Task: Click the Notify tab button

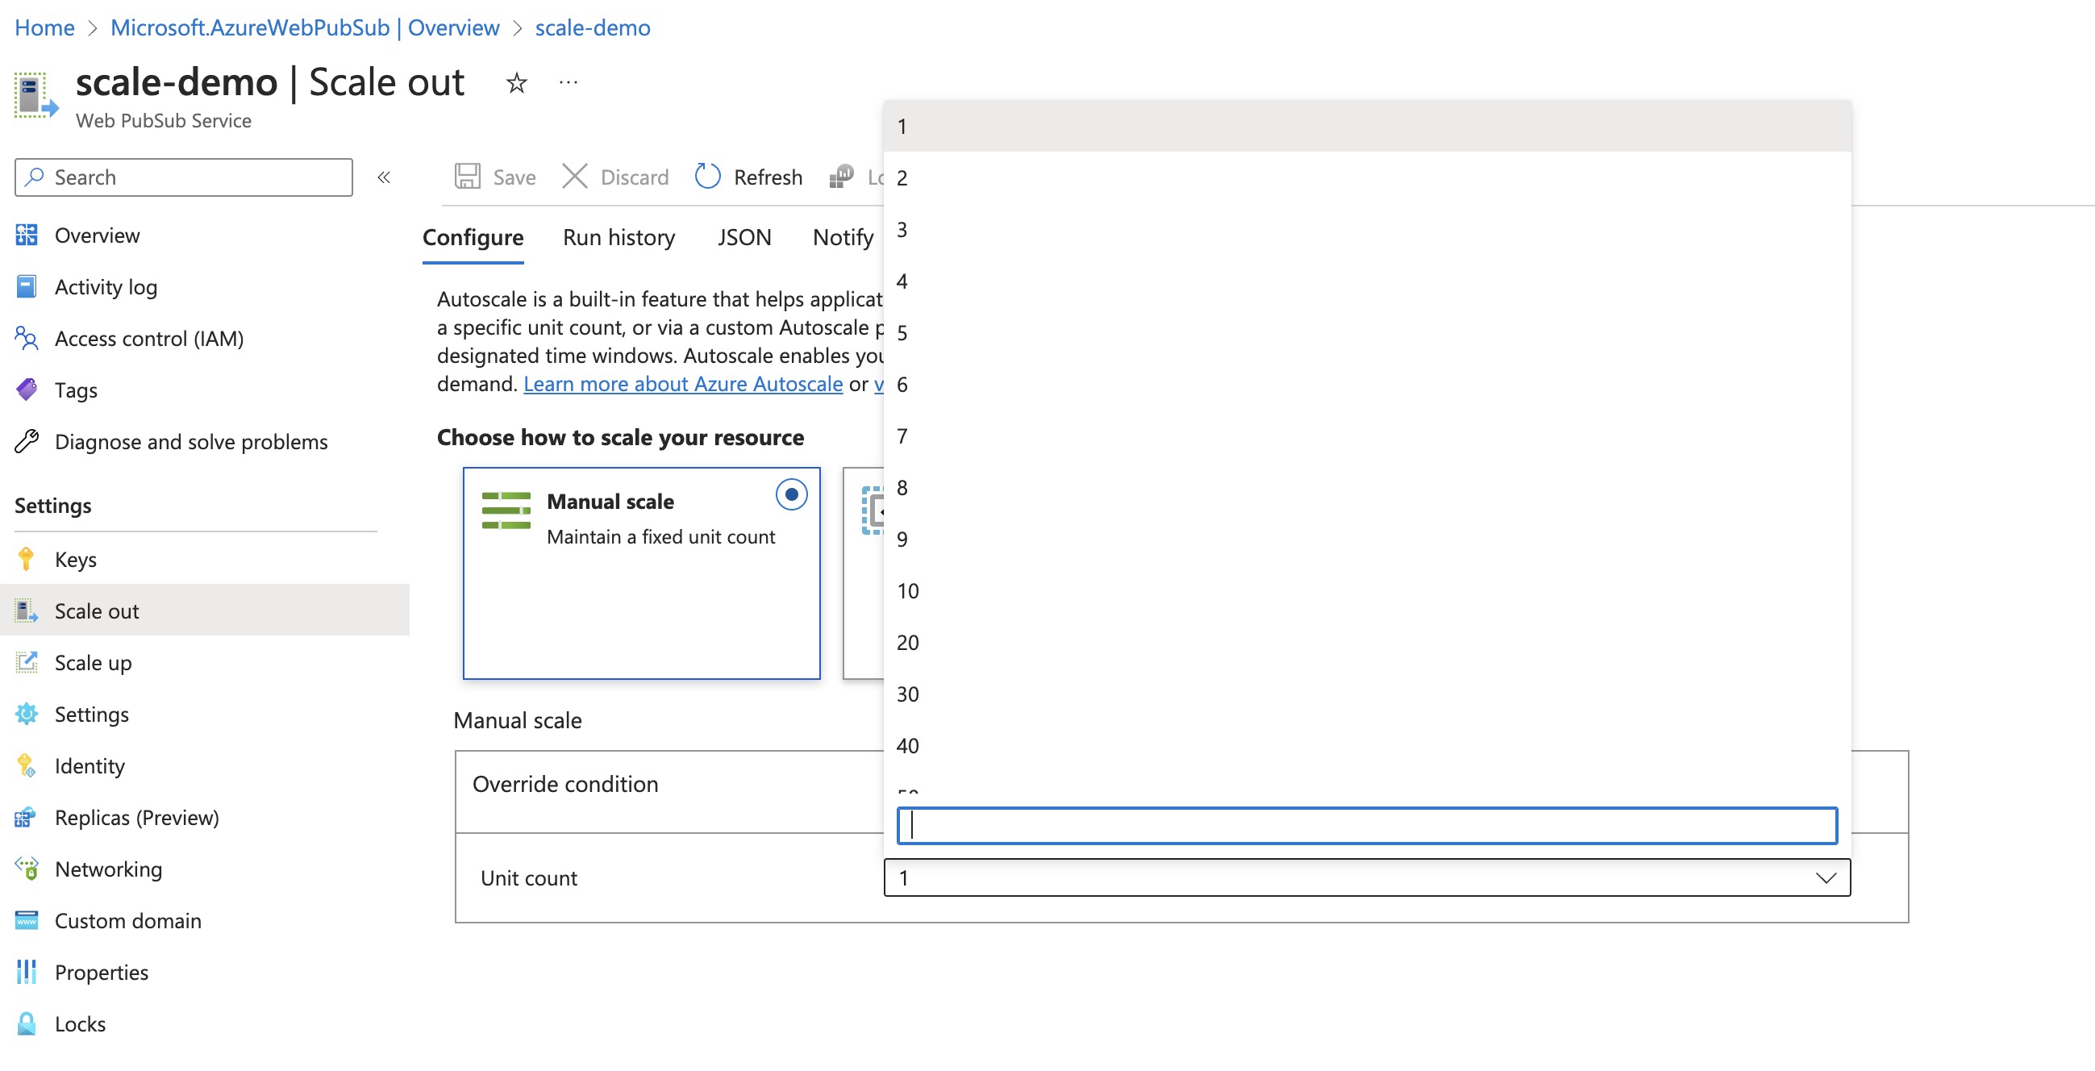Action: pos(843,236)
